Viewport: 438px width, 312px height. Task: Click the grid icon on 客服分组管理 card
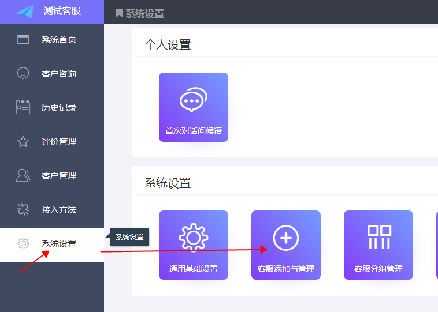click(379, 236)
